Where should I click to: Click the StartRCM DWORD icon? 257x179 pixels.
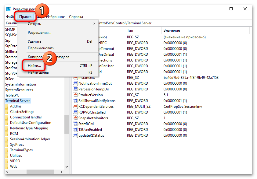click(75, 124)
